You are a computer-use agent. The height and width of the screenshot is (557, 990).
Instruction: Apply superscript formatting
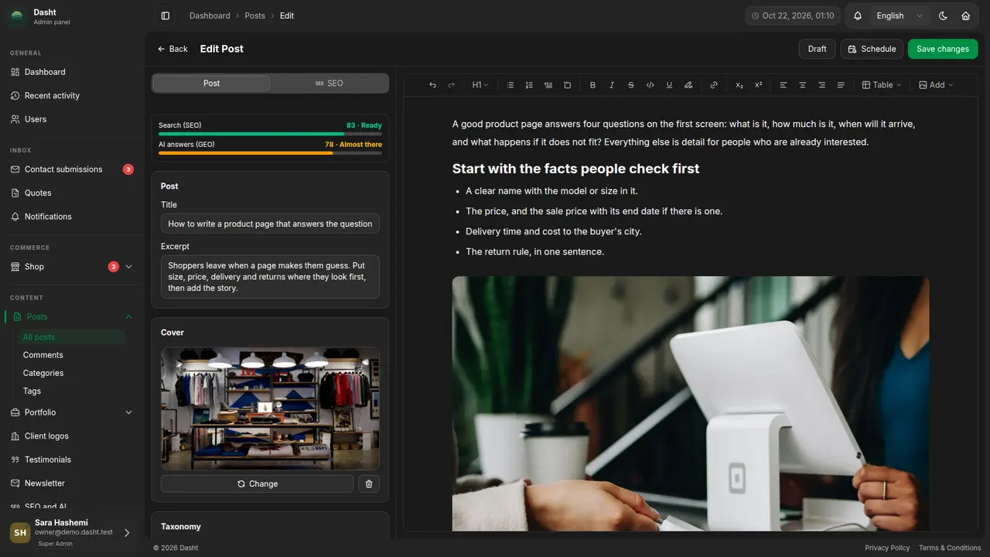[x=758, y=85]
